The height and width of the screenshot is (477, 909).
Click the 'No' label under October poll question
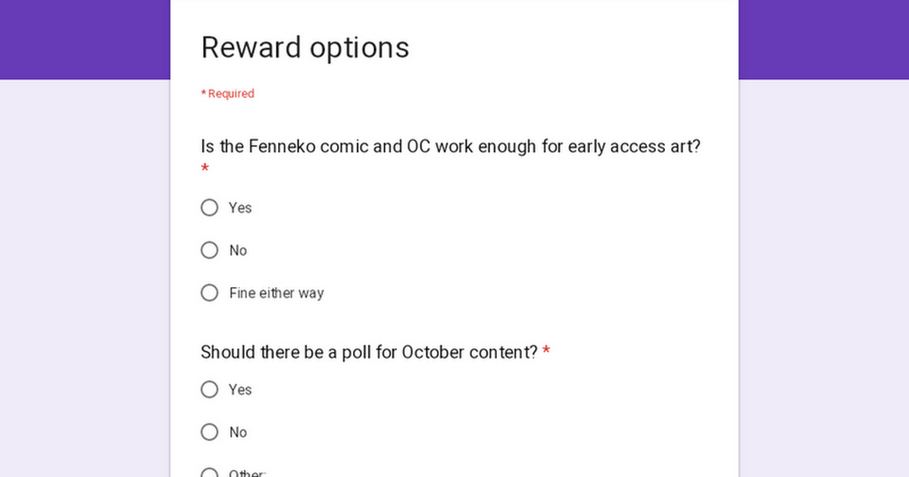pyautogui.click(x=238, y=432)
